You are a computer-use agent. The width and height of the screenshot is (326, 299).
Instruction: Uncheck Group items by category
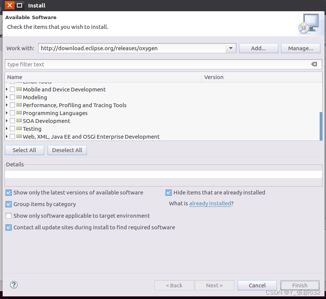[8, 204]
